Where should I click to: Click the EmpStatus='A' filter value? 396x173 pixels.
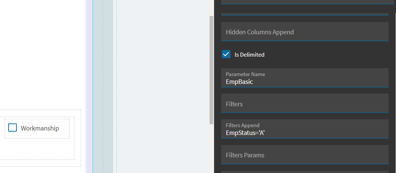[x=245, y=133]
